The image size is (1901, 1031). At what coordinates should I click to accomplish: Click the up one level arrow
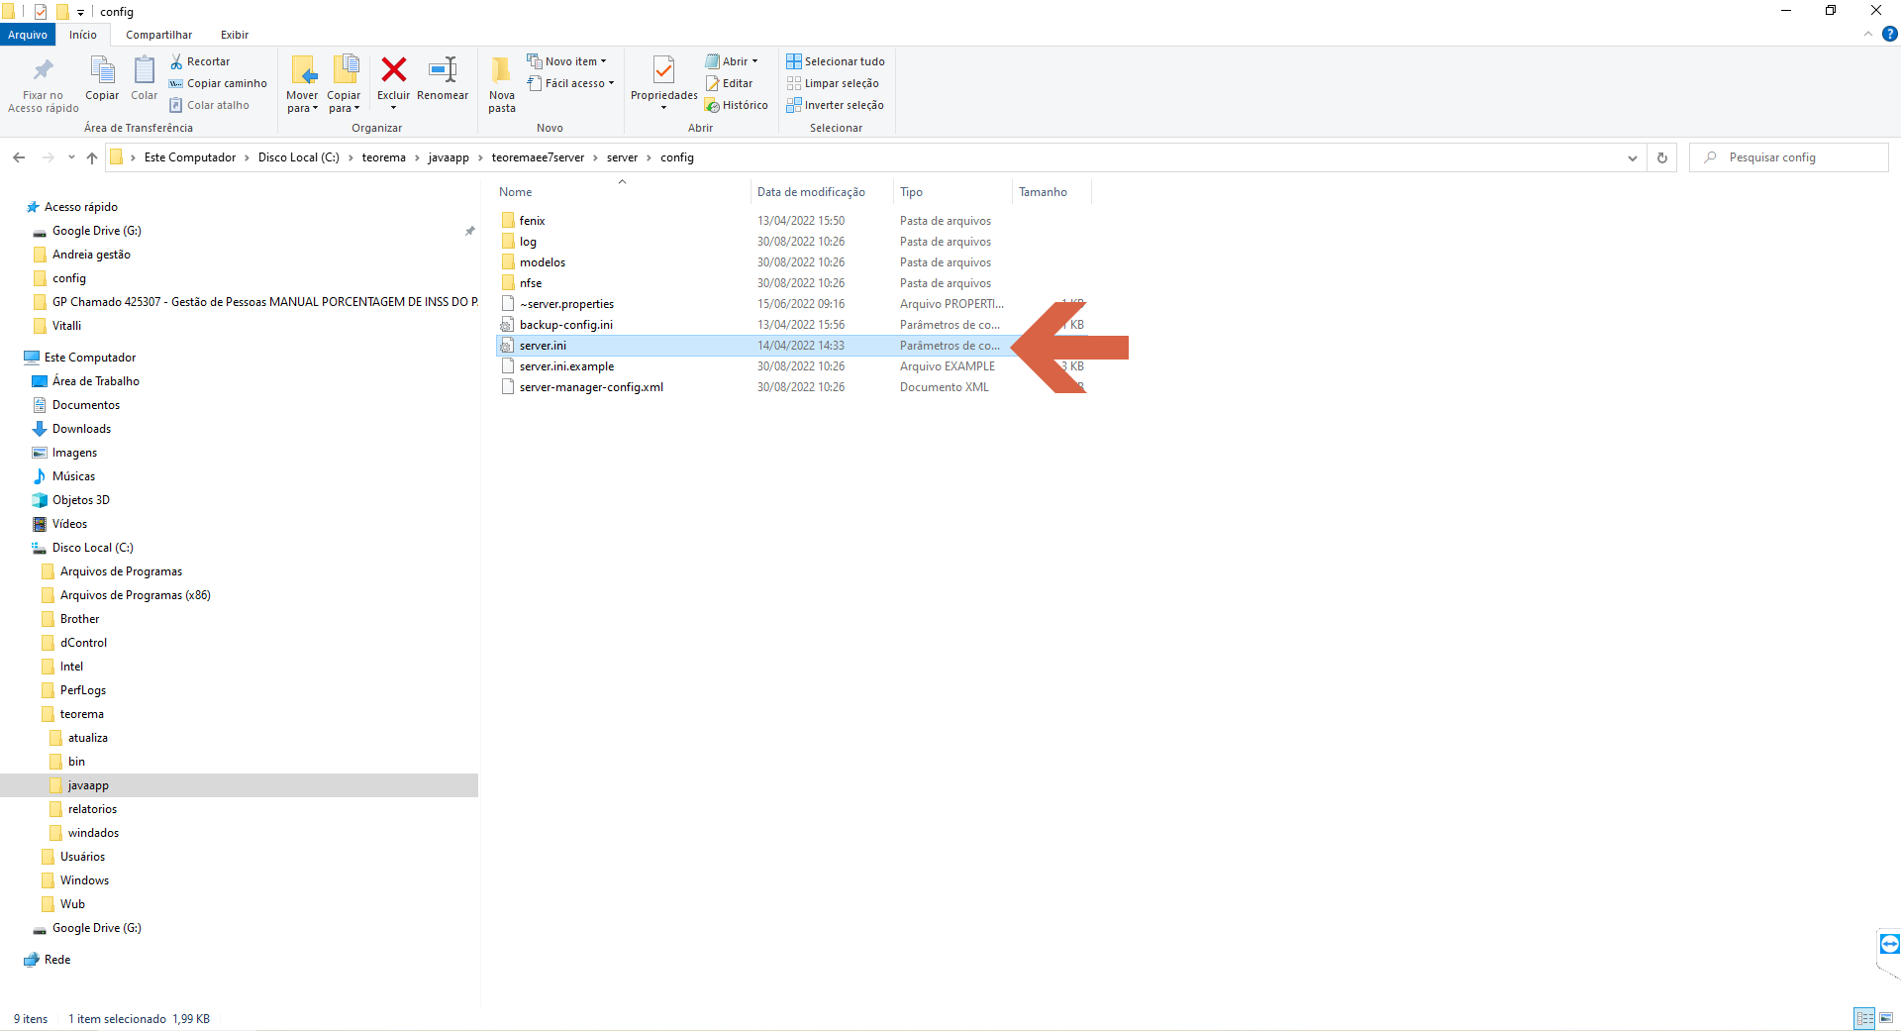point(92,157)
